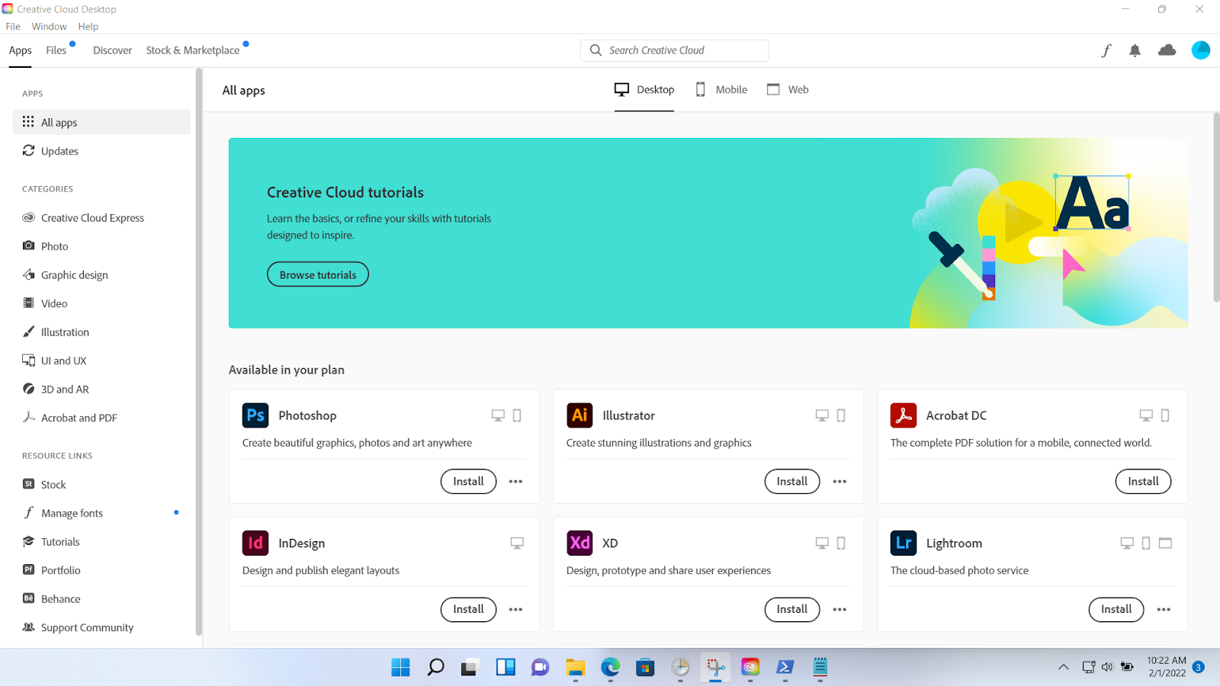Install Illustrator
1220x686 pixels.
(792, 482)
